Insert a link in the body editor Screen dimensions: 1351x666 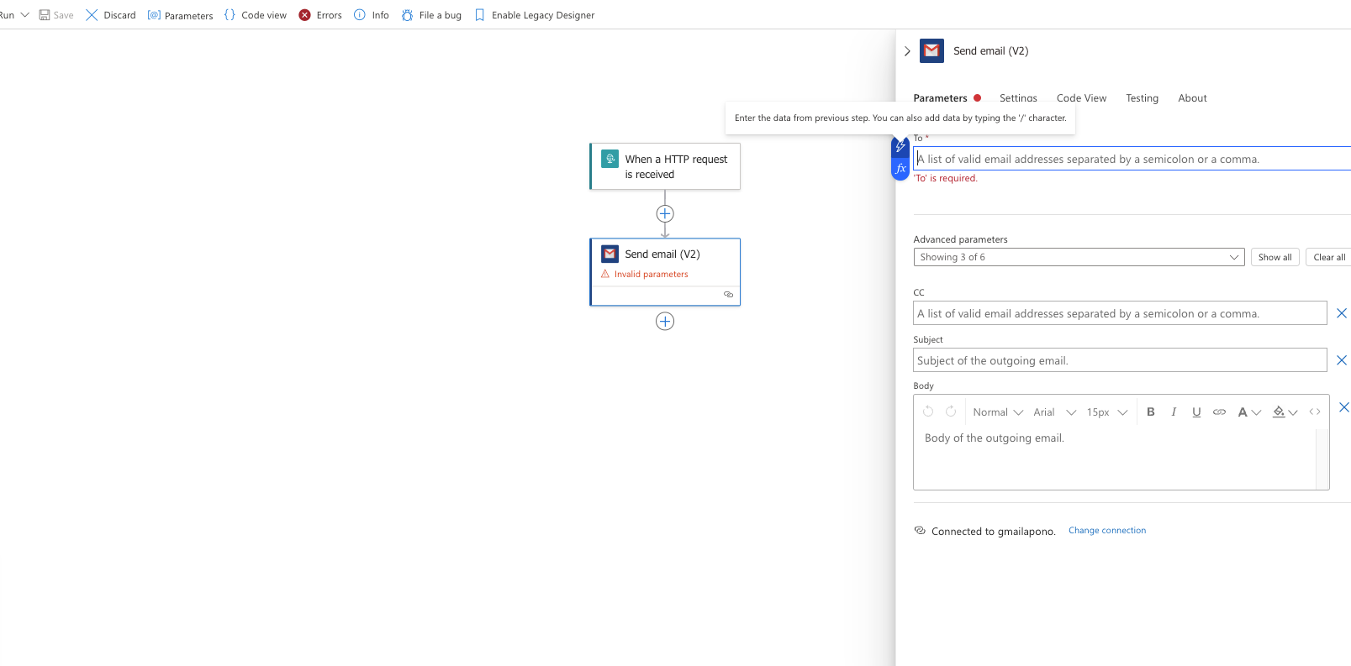[x=1218, y=412]
